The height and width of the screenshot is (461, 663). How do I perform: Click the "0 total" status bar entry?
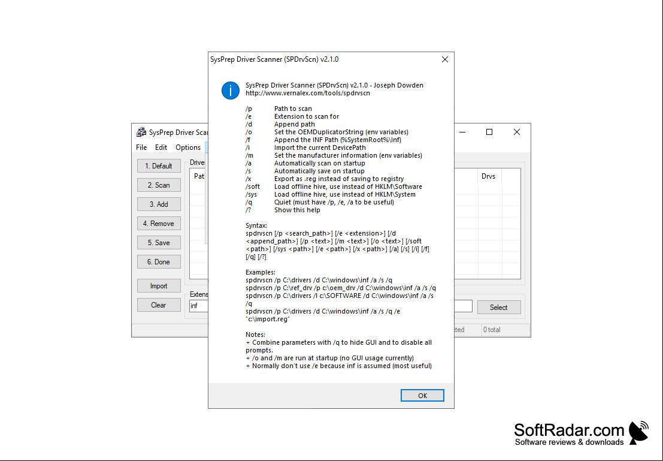click(505, 330)
